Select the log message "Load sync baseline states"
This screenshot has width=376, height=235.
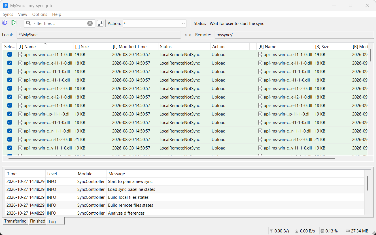tap(131, 189)
